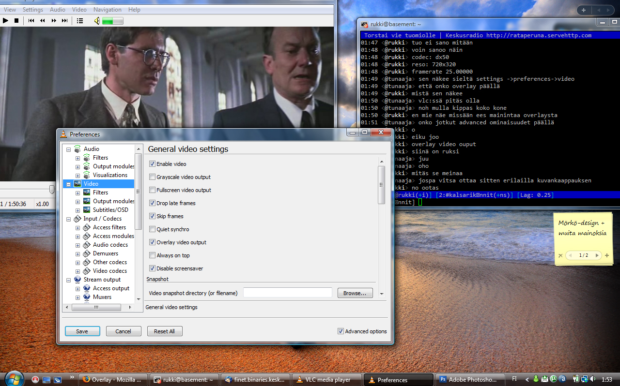
Task: Click Reset All in Preferences
Action: [x=164, y=331]
